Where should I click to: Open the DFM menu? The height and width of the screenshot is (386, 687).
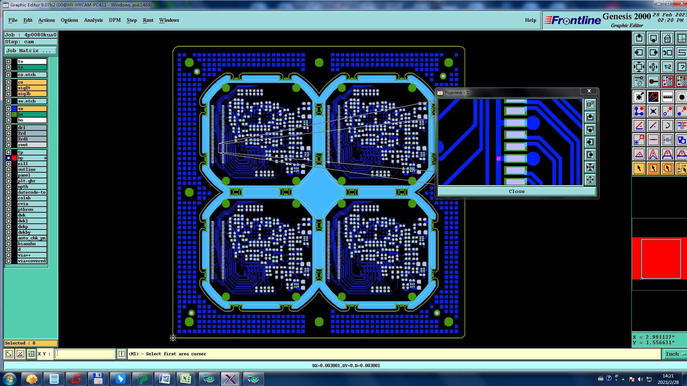pos(114,20)
